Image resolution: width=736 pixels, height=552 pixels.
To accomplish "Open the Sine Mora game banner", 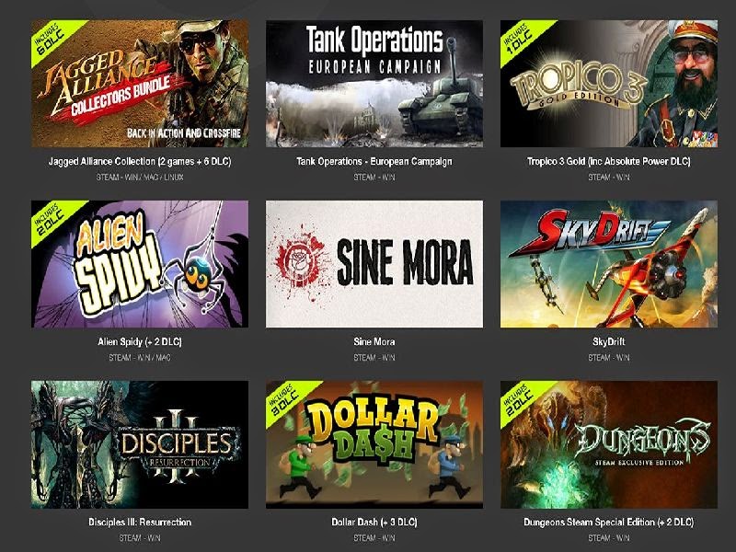I will pos(374,264).
